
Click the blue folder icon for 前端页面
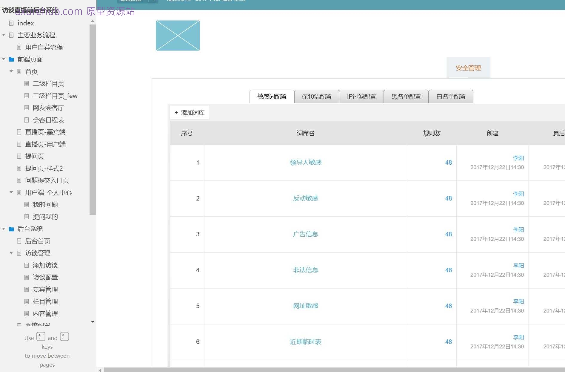coord(12,59)
